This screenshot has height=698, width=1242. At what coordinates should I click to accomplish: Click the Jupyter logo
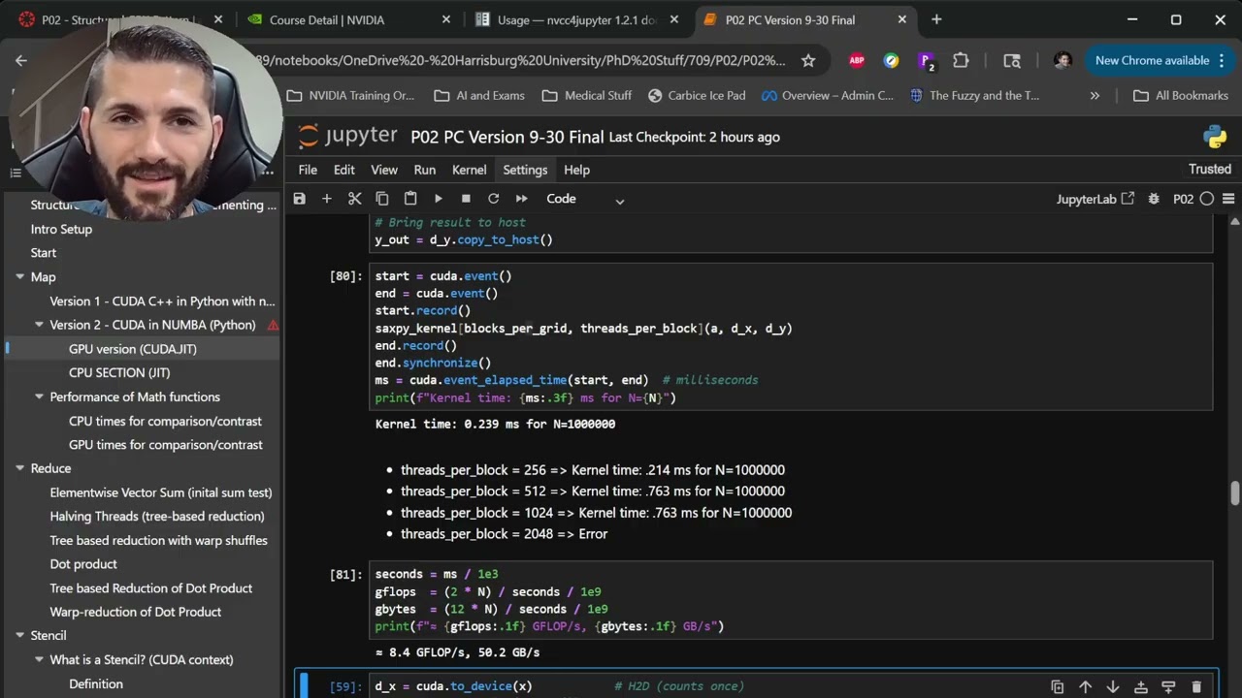(347, 136)
